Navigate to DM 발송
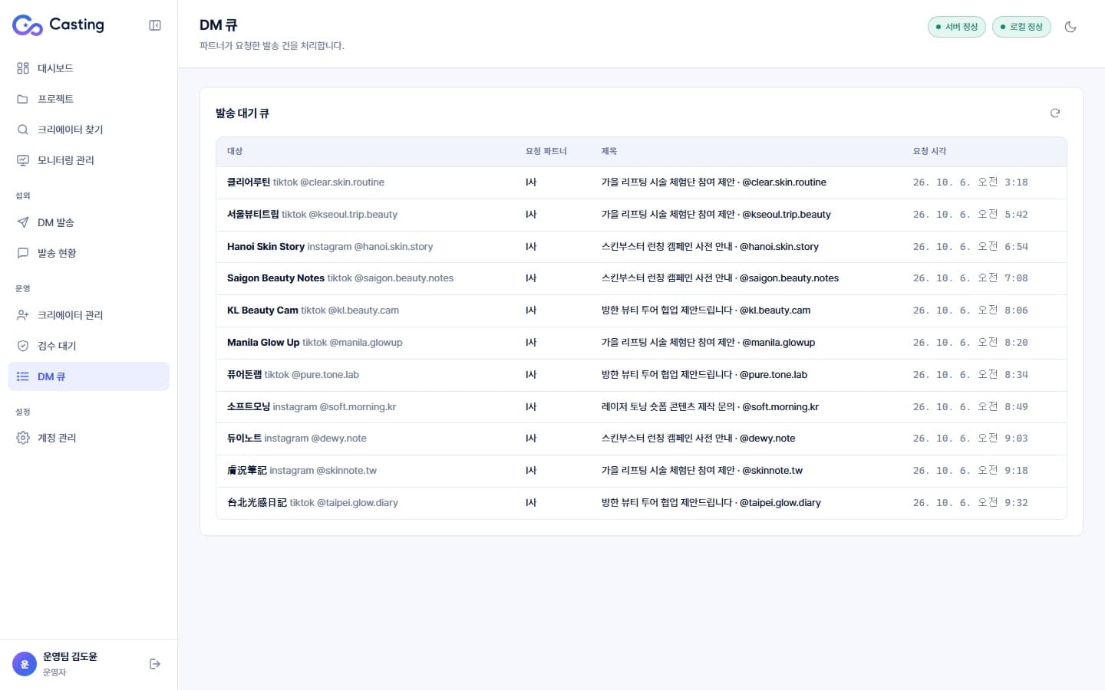The width and height of the screenshot is (1105, 690). [88, 222]
